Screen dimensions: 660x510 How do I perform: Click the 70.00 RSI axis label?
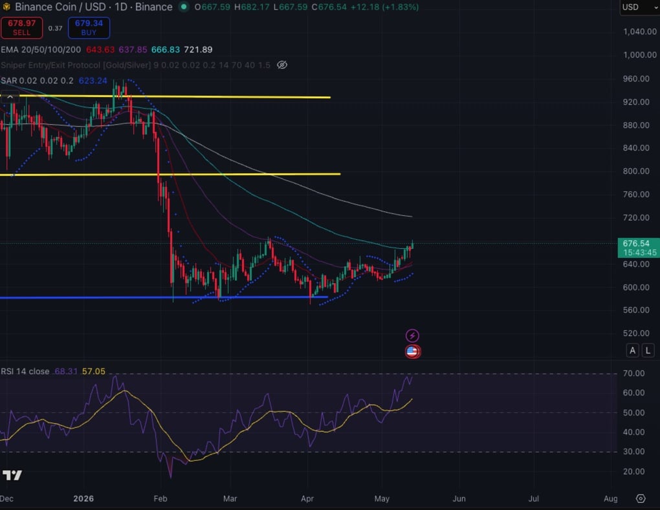tap(634, 374)
